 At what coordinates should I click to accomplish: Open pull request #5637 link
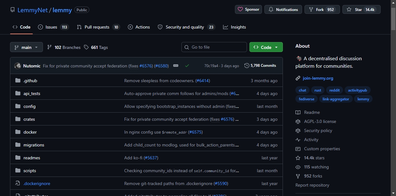pos(151,158)
